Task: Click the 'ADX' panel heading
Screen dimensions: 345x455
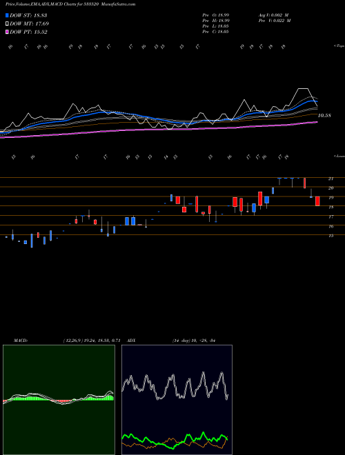Action: pos(131,341)
